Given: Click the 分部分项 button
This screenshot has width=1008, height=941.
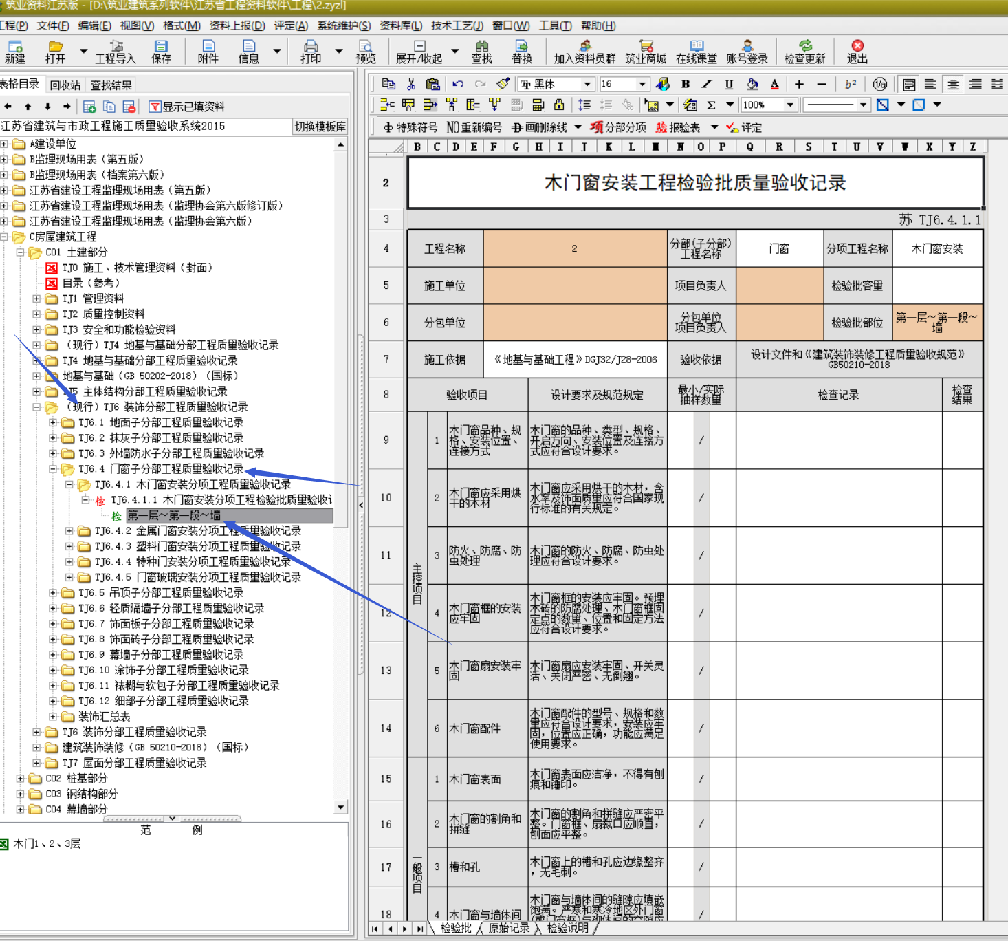Looking at the screenshot, I should pyautogui.click(x=619, y=127).
